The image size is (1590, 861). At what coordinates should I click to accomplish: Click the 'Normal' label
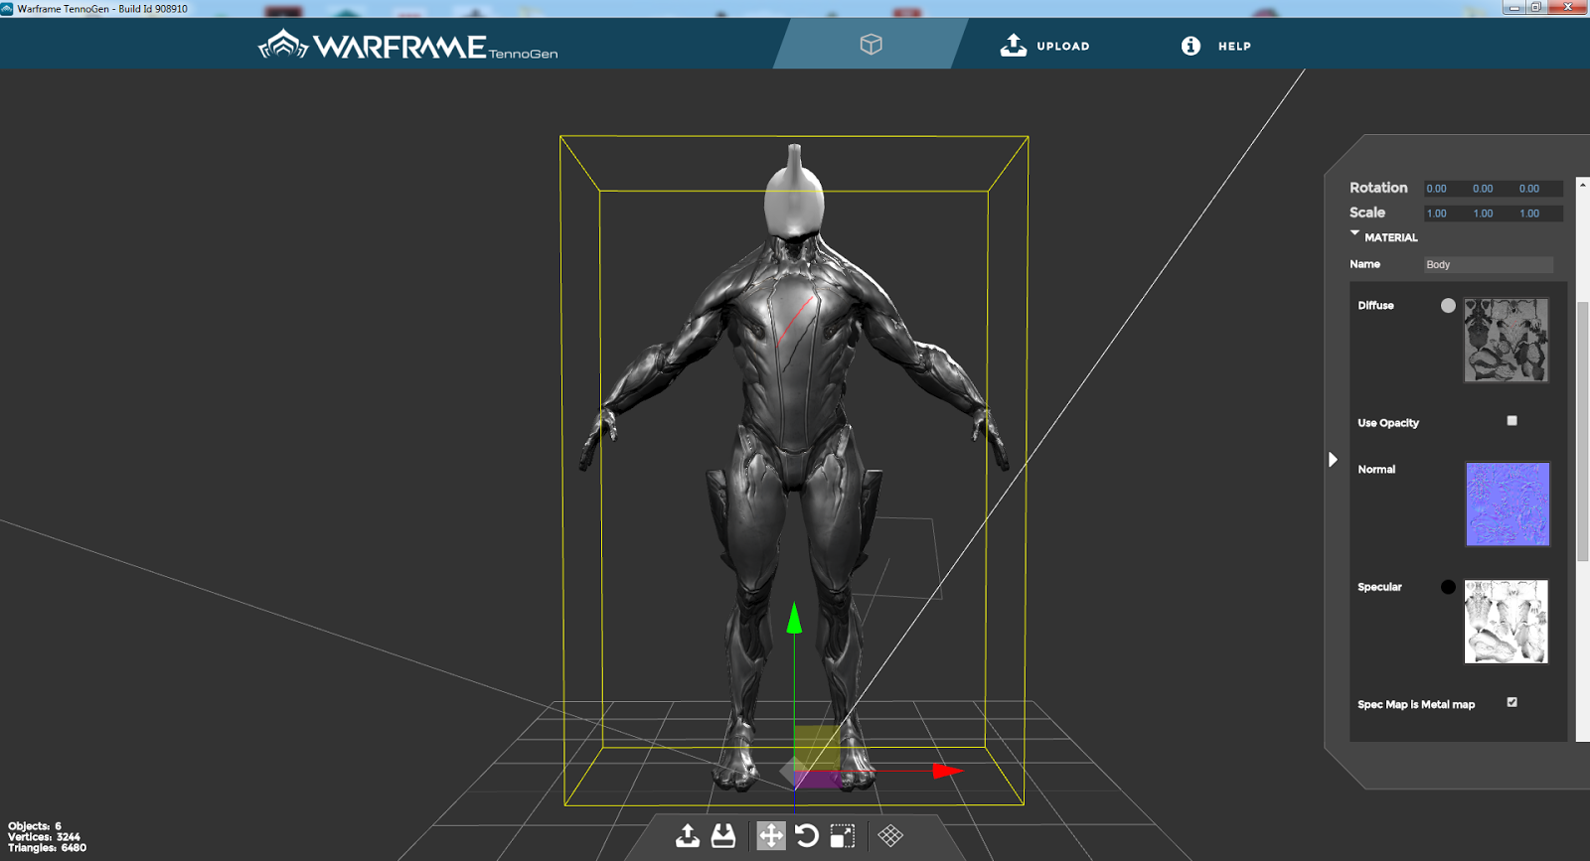pyautogui.click(x=1376, y=470)
